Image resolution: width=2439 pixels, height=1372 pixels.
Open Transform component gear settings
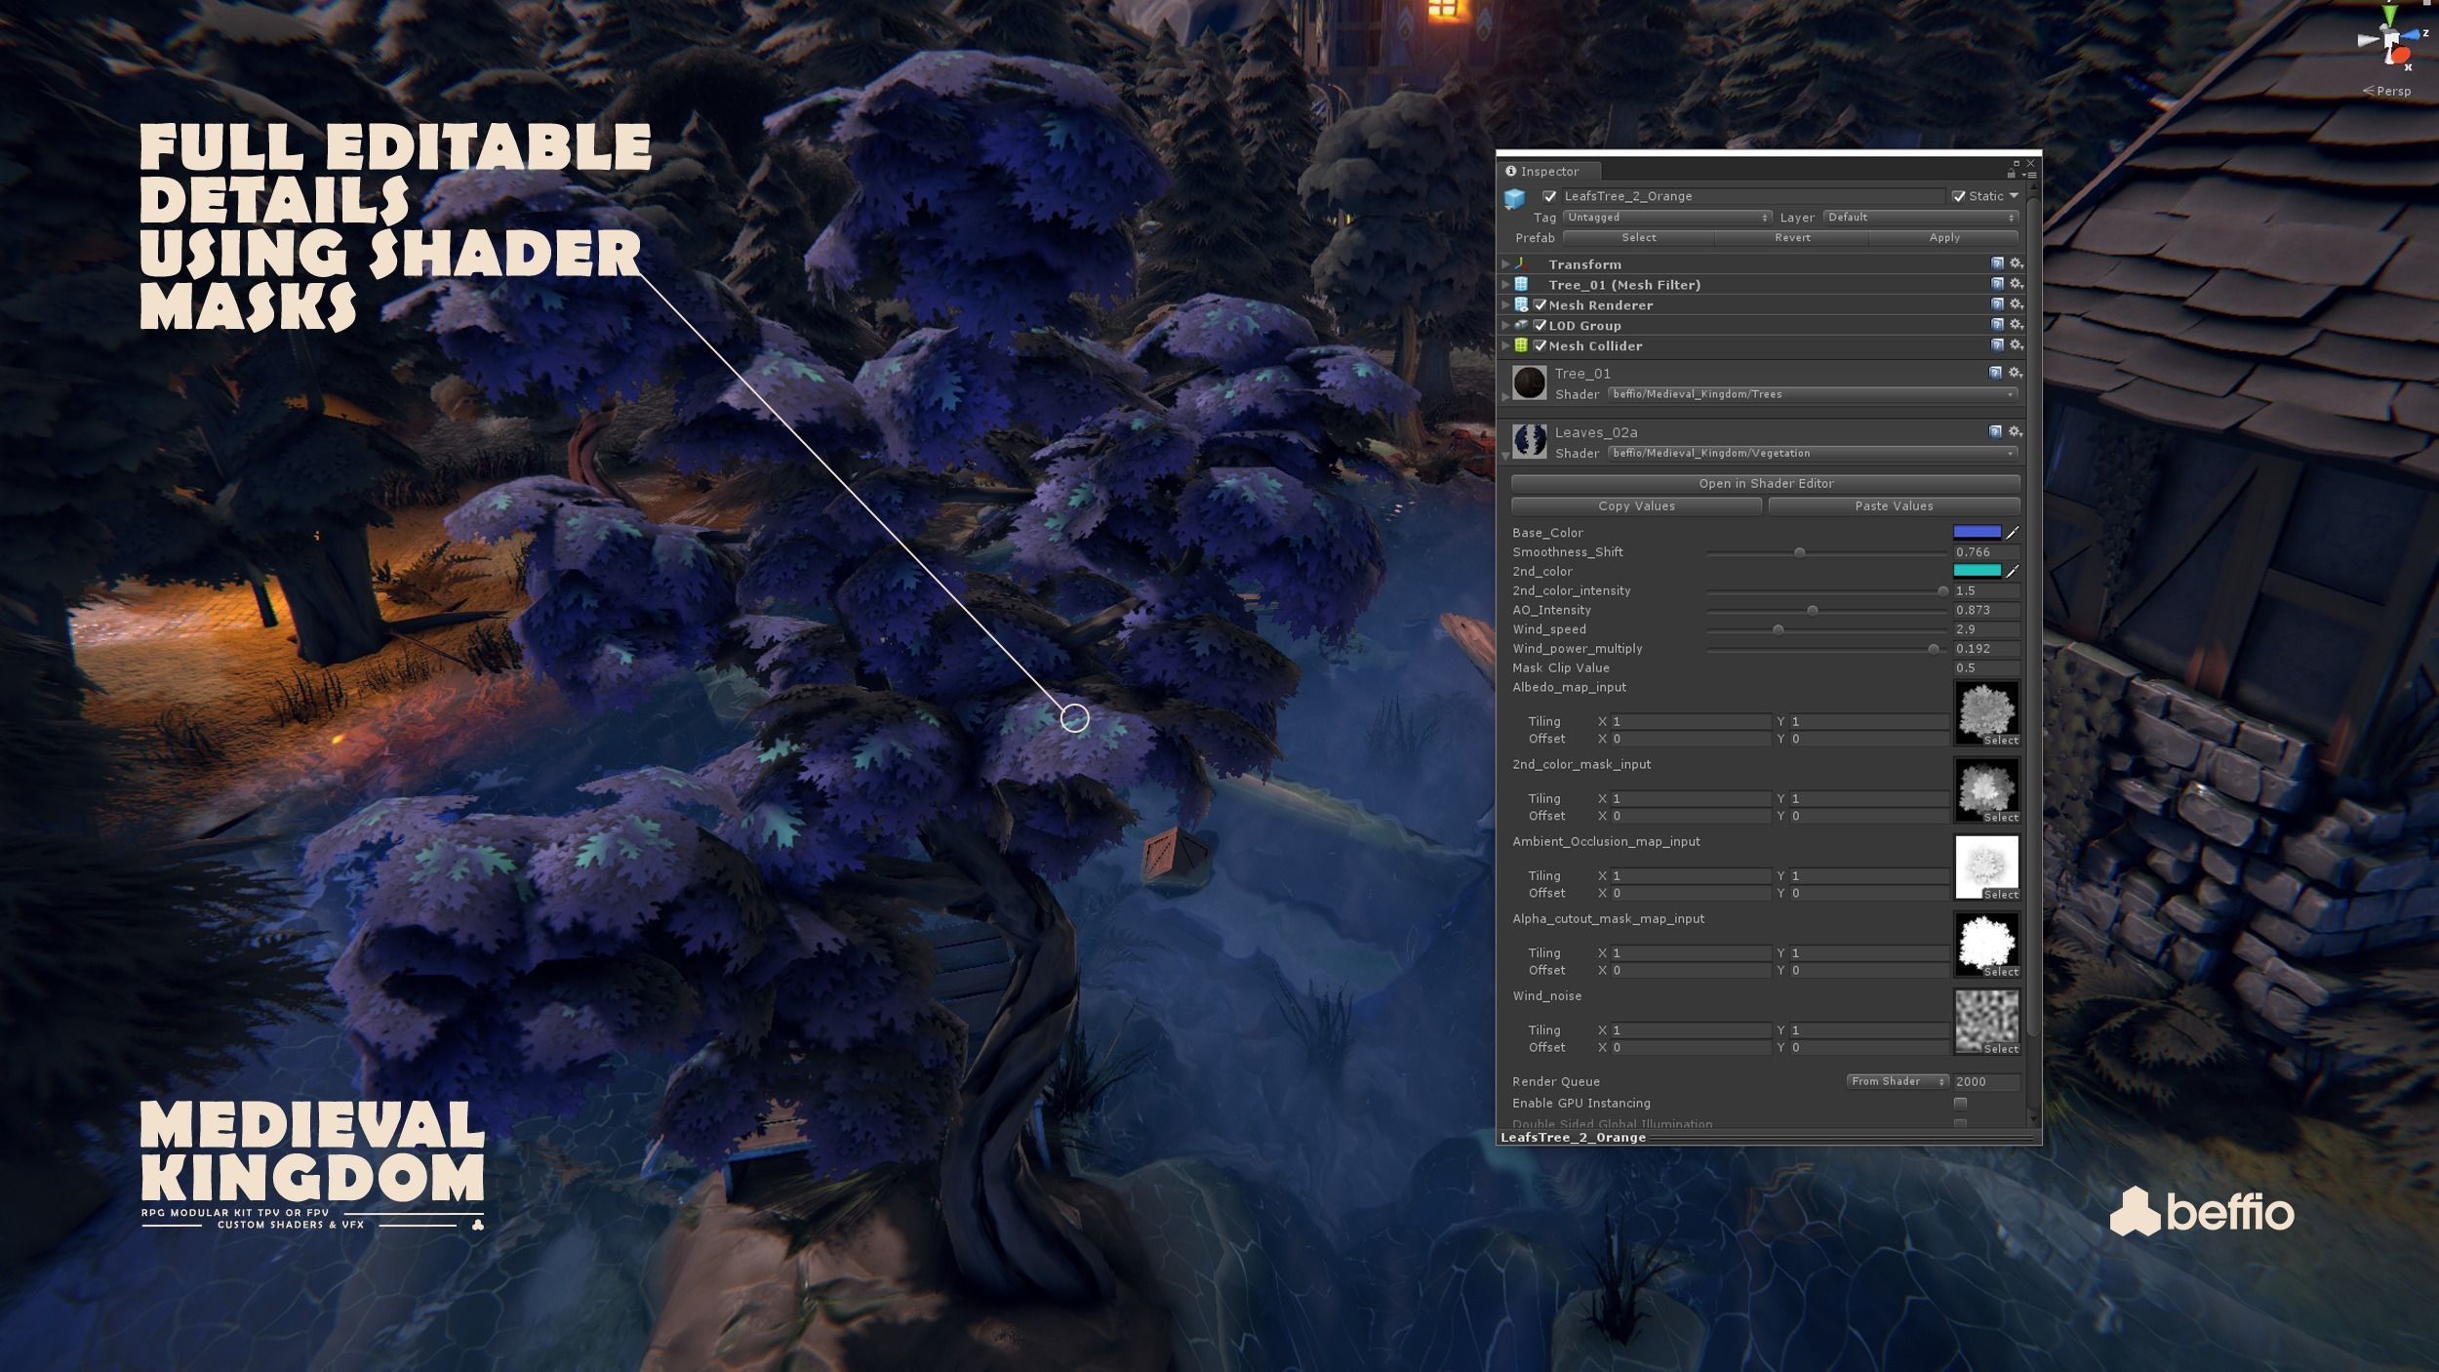(2016, 263)
